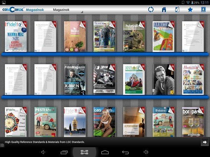Open the last document on the top shelf
Image resolution: width=210 pixels, height=157 pixels.
click(193, 36)
